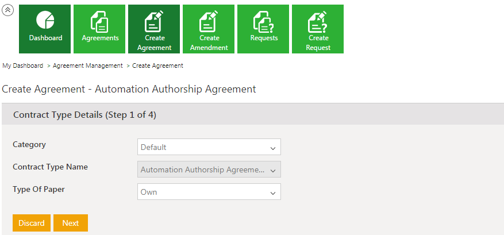Click the Create Request icon tile

point(318,29)
